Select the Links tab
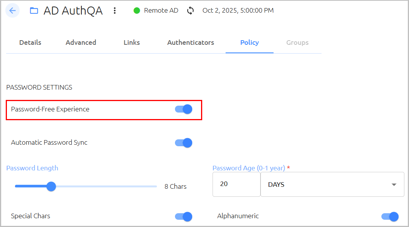This screenshot has width=409, height=227. (x=132, y=42)
